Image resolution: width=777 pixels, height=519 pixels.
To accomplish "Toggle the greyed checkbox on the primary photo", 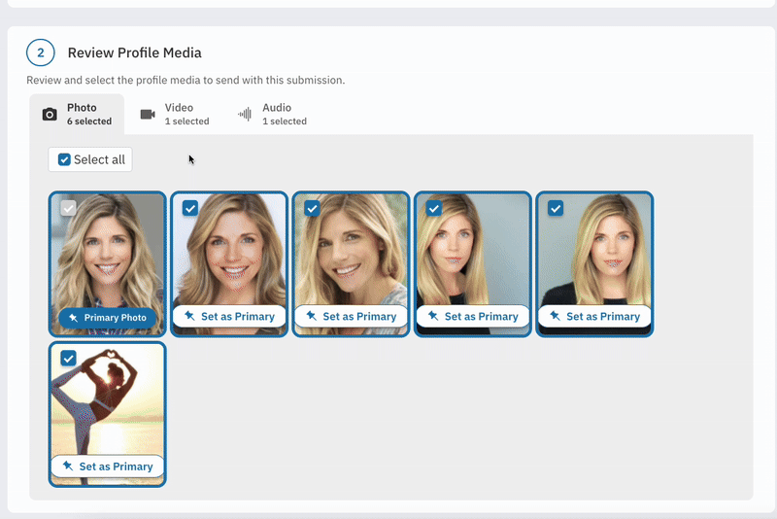I will [68, 208].
